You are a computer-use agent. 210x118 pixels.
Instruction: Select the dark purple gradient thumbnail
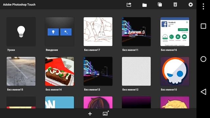[x=136, y=102]
